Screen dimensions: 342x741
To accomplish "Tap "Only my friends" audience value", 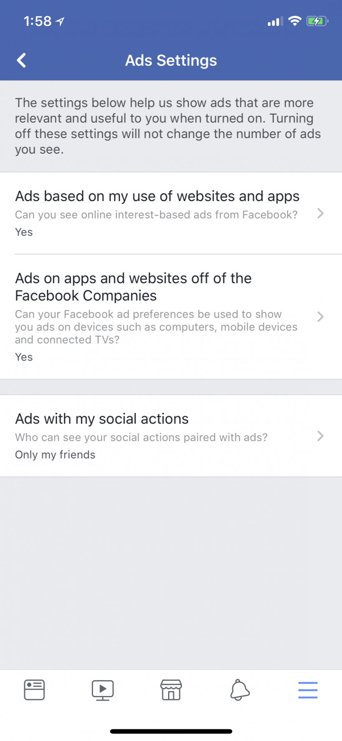I will pos(55,455).
